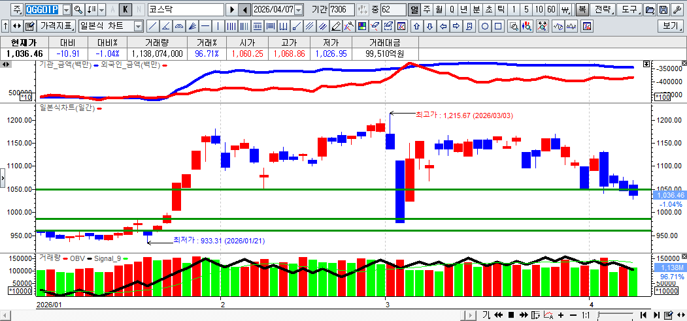
Task: Save the chart with floppy disk icon
Action: (x=663, y=10)
